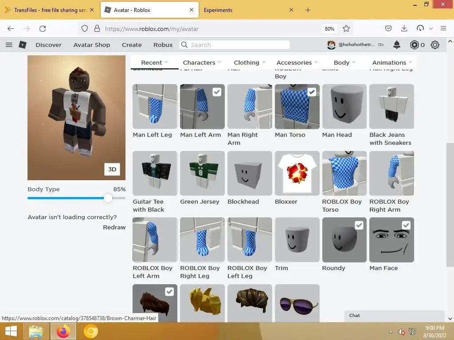Go to Roblox home via logo icon
The image size is (454, 340).
[23, 45]
